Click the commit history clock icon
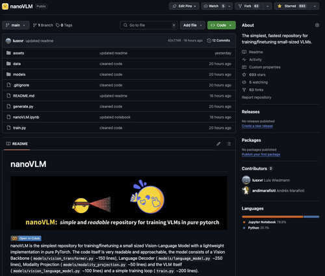The height and width of the screenshot is (276, 325). [209, 40]
